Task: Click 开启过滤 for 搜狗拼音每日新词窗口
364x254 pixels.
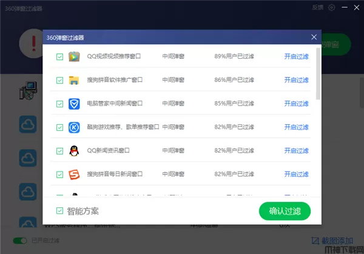Action: pyautogui.click(x=297, y=174)
